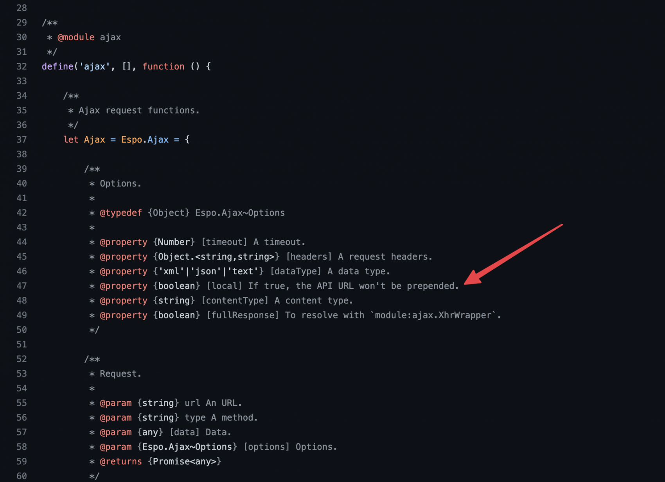Click line number 47
Viewport: 665px width, 482px height.
(22, 286)
